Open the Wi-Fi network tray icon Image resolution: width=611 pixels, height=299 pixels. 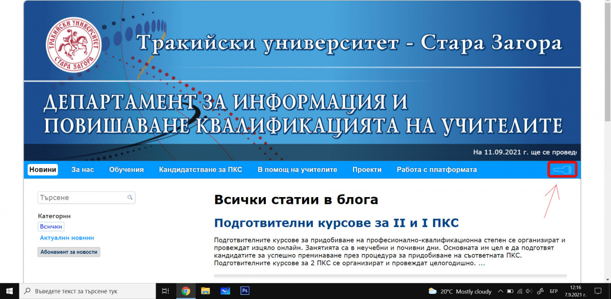pos(521,291)
